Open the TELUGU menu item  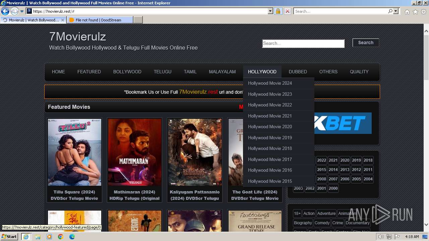[x=163, y=72]
